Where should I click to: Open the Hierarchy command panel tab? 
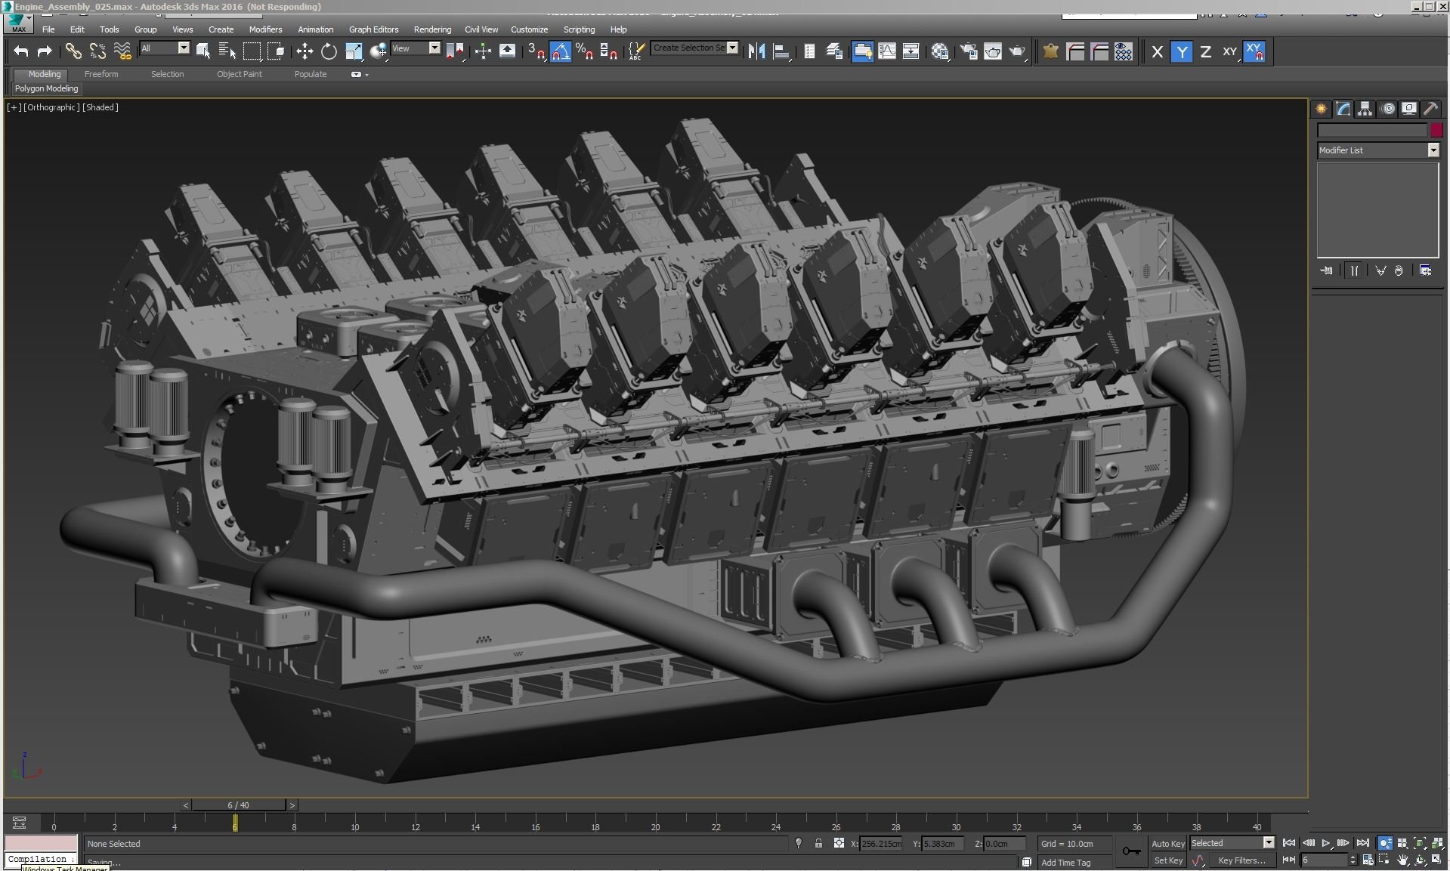(x=1365, y=109)
